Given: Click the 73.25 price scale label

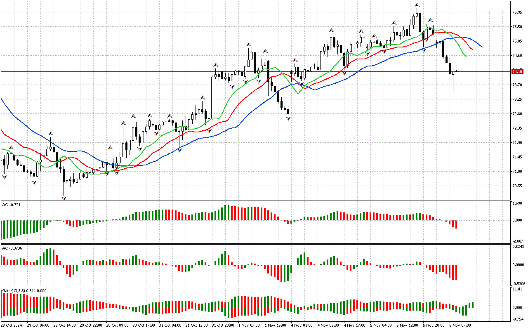Looking at the screenshot, I should [517, 99].
